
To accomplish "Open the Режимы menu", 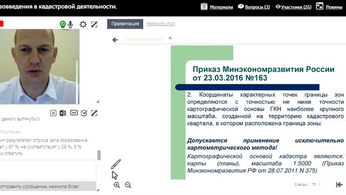I will (334, 7).
